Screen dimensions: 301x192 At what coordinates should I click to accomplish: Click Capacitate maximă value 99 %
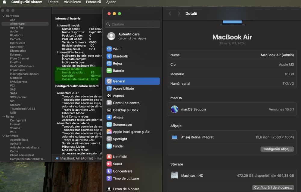coord(94,79)
